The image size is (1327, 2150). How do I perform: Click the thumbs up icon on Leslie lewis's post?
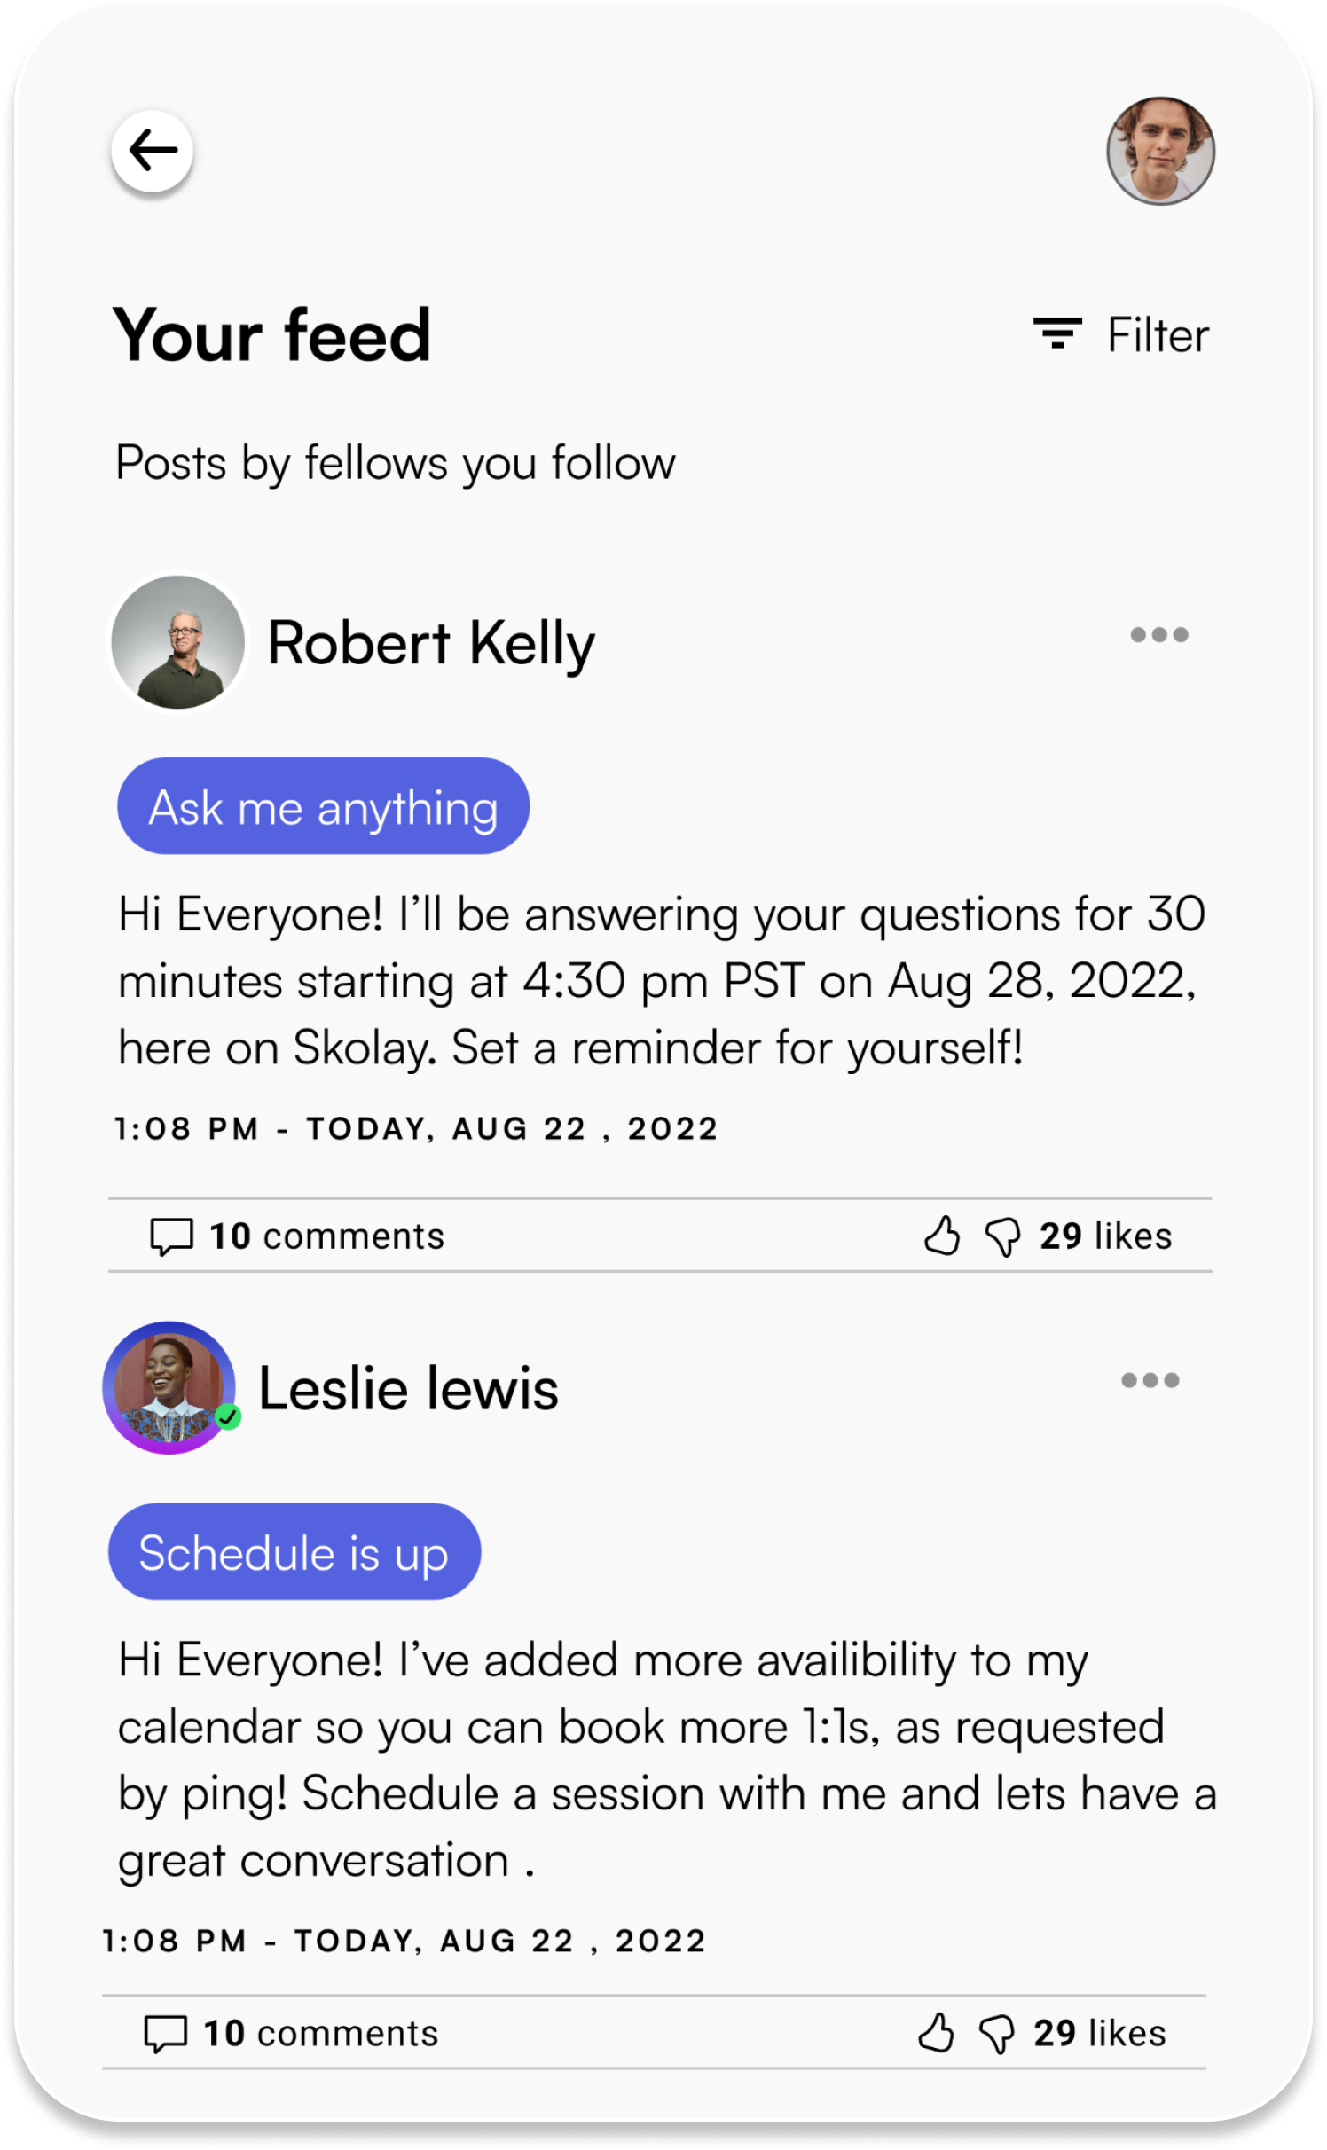[x=936, y=2032]
